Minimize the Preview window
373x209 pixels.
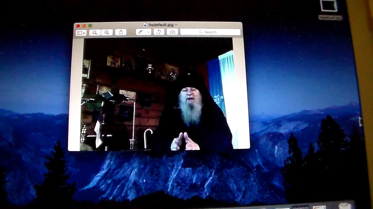[x=84, y=26]
